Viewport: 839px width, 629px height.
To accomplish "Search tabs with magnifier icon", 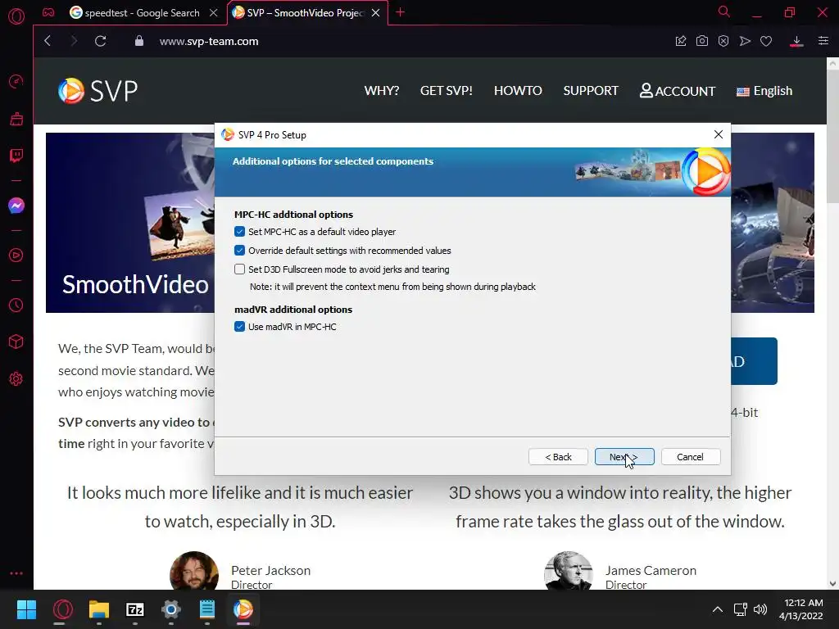I will [724, 11].
